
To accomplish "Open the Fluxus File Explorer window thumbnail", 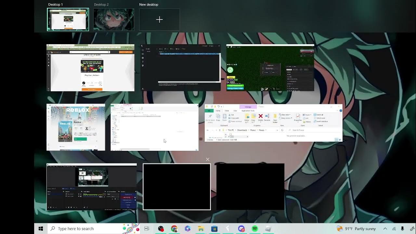I will coord(273,123).
